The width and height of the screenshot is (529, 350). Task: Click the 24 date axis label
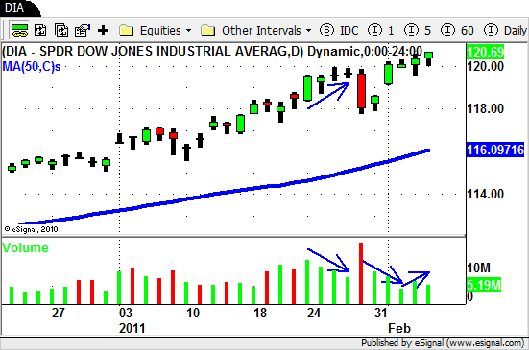(314, 313)
